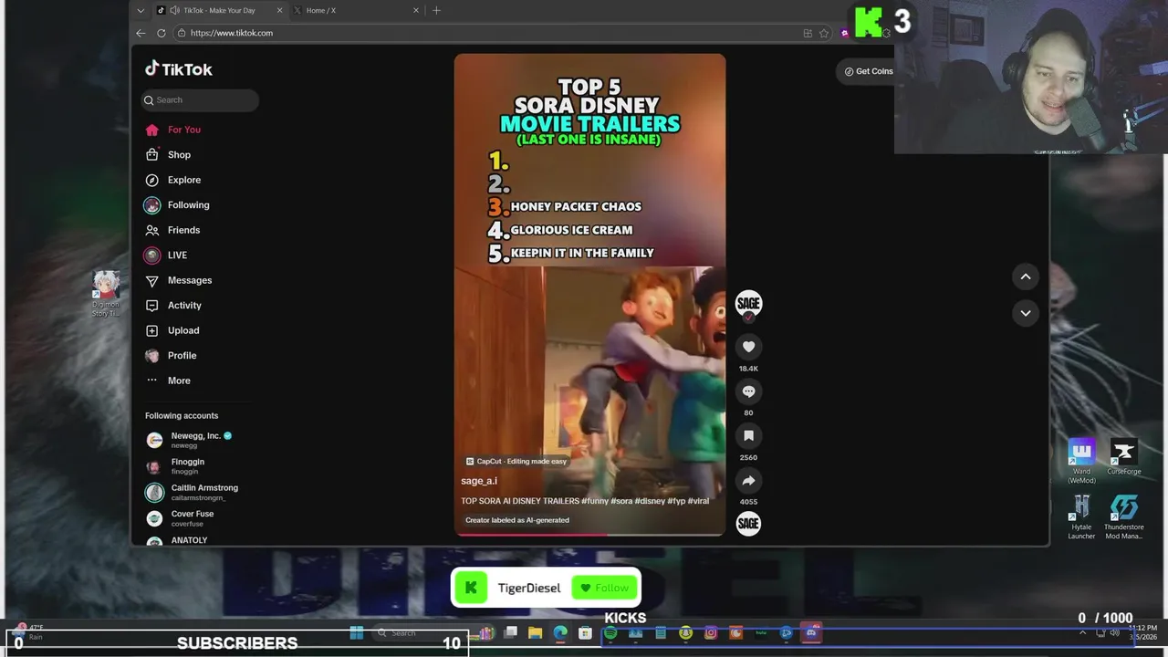The width and height of the screenshot is (1168, 657).
Task: Reload the TikTok page
Action: [x=162, y=33]
